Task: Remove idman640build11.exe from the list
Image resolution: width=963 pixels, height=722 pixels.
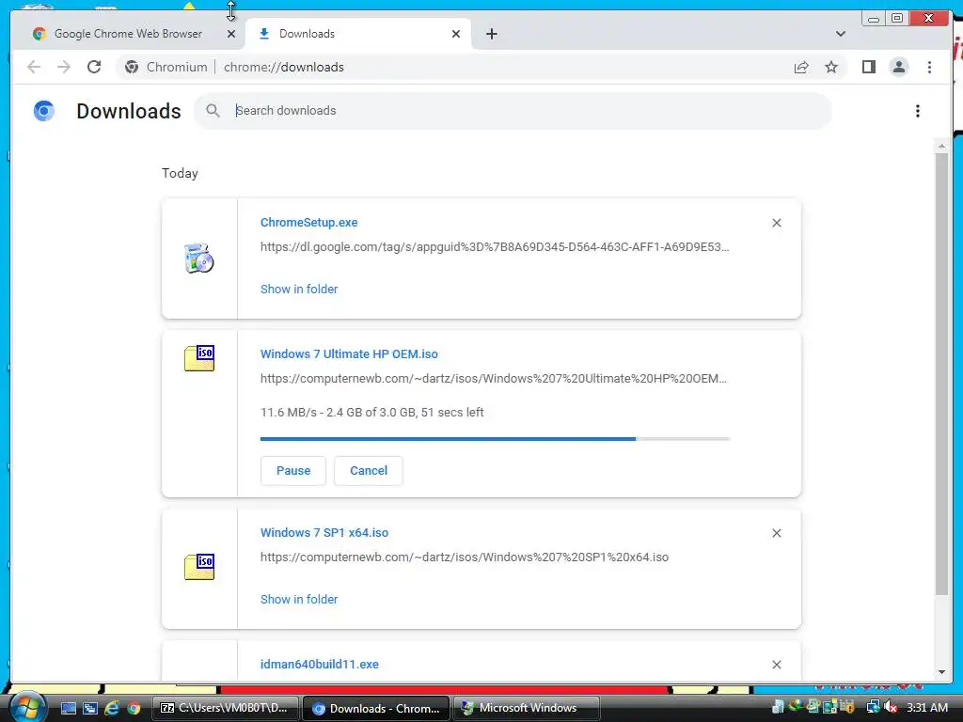Action: tap(776, 665)
